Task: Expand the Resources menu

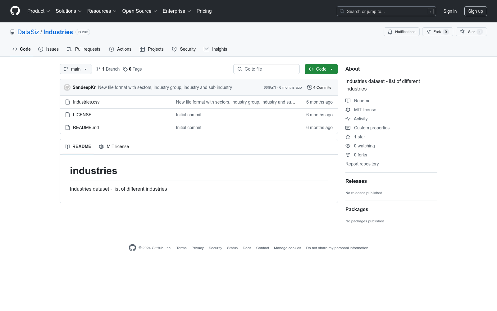Action: (102, 11)
